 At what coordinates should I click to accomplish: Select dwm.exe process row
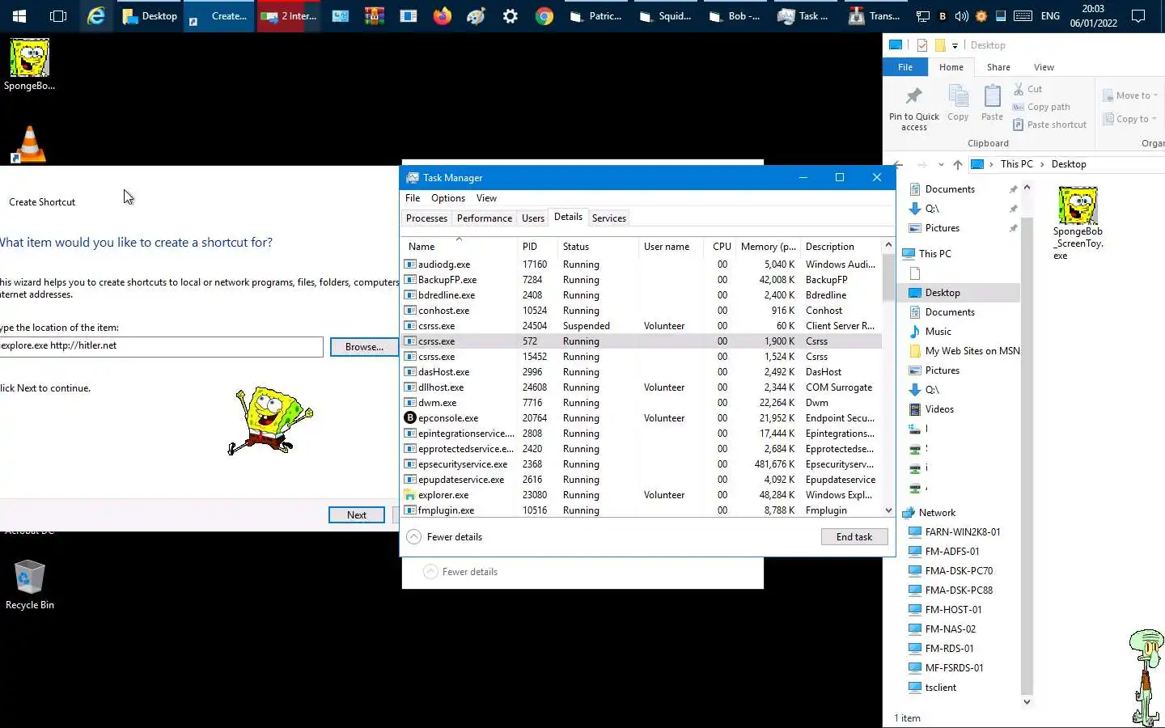click(x=641, y=403)
